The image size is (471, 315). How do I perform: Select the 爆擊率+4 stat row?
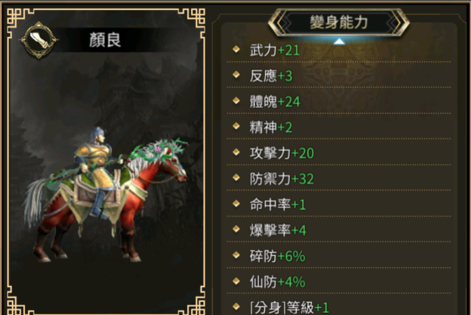click(x=339, y=230)
